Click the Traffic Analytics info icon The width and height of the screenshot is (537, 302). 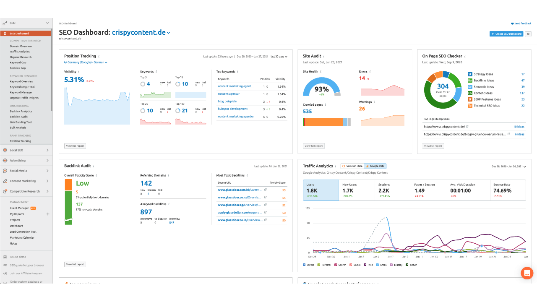click(x=336, y=166)
